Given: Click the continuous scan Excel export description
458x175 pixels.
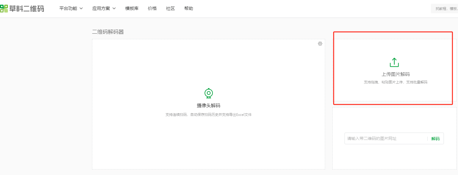Looking at the screenshot, I should coord(208,114).
